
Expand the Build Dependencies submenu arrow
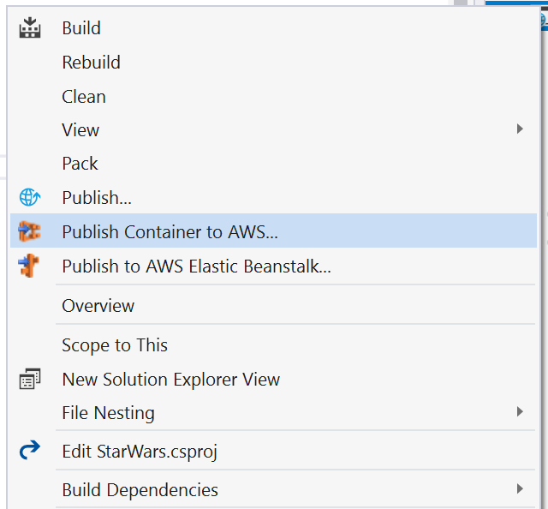point(520,489)
